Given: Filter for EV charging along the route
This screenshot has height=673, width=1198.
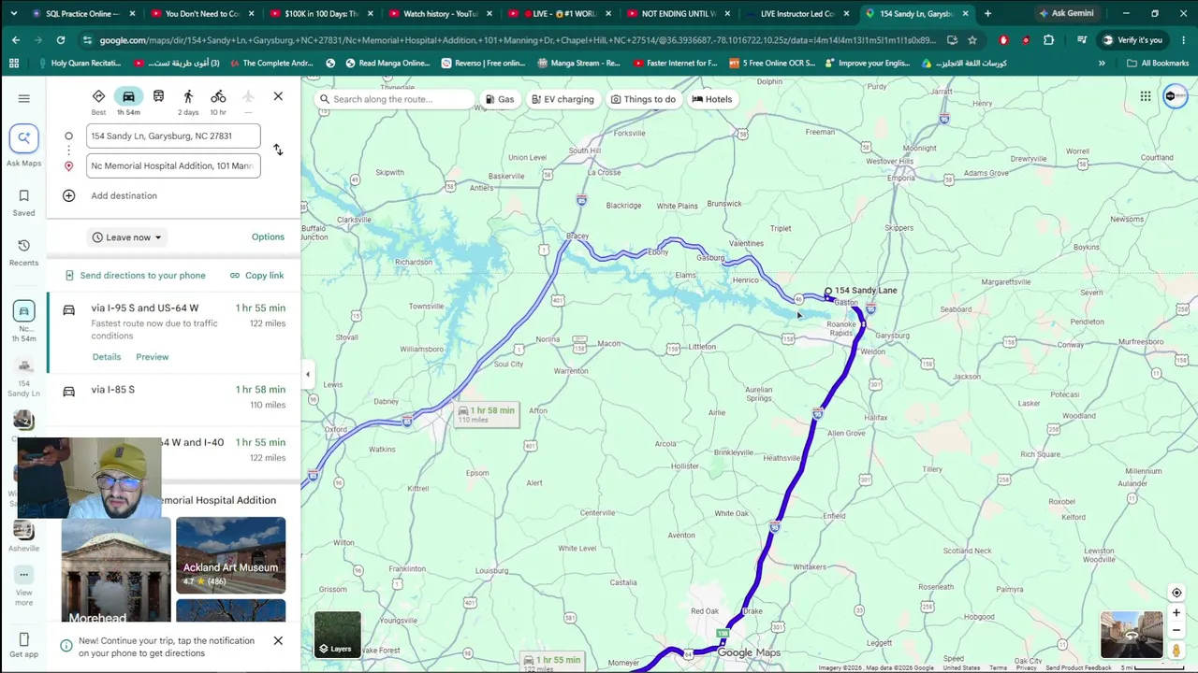Looking at the screenshot, I should click(x=562, y=99).
